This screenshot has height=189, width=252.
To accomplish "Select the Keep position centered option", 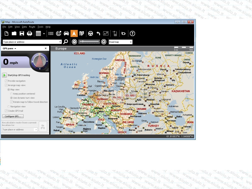I will (11, 94).
